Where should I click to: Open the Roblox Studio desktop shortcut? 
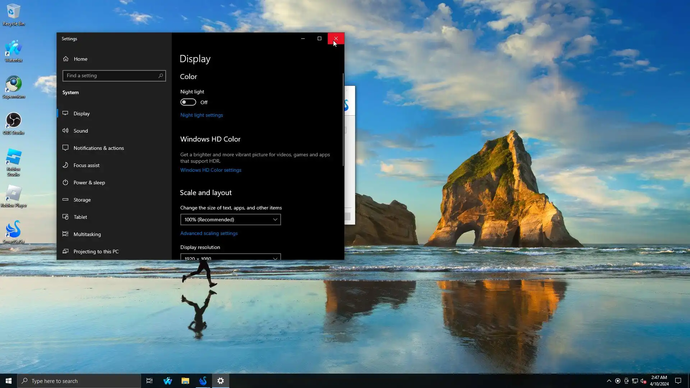pyautogui.click(x=14, y=161)
